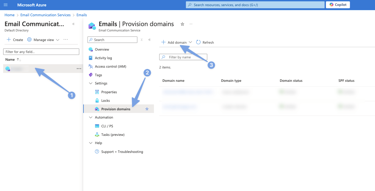This screenshot has height=191, width=375.
Task: Collapse the Help section
Action: click(91, 143)
